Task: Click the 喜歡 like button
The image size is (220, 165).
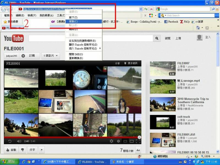Action: pos(11,150)
